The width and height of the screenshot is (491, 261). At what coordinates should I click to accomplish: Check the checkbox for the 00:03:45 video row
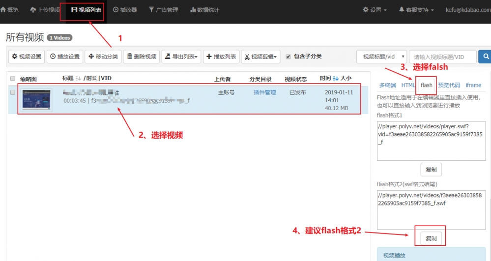(13, 92)
